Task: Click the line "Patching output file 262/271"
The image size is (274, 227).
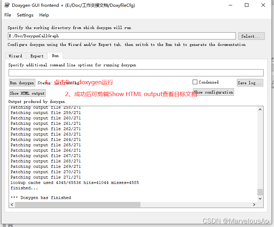Action: click(x=46, y=129)
